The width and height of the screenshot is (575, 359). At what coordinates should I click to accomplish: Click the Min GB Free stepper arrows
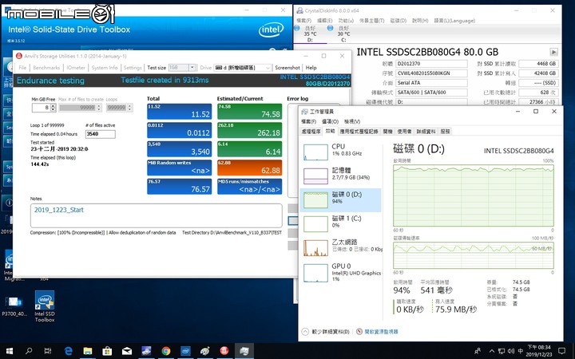coord(54,108)
